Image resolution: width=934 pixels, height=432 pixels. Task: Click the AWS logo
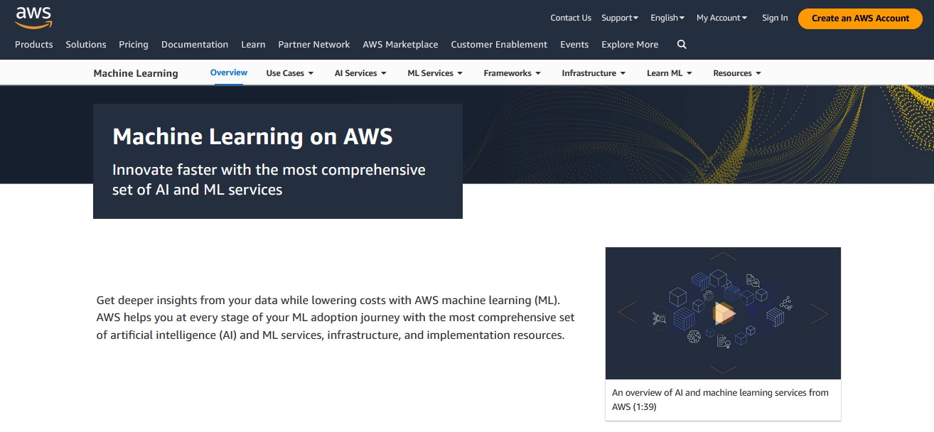[x=33, y=16]
